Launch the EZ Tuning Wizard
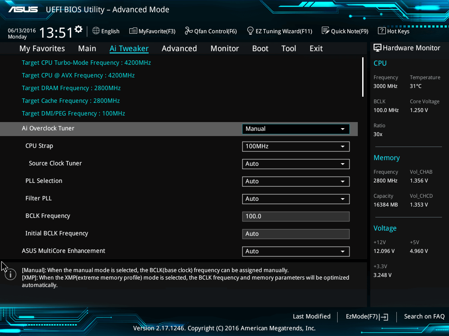Image resolution: width=449 pixels, height=336 pixels. [279, 31]
